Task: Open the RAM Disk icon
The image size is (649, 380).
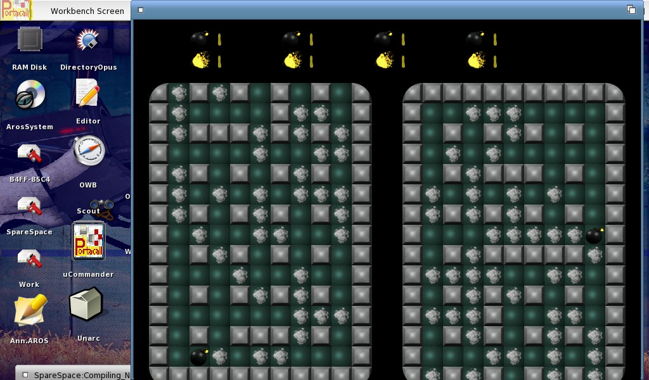Action: point(30,40)
